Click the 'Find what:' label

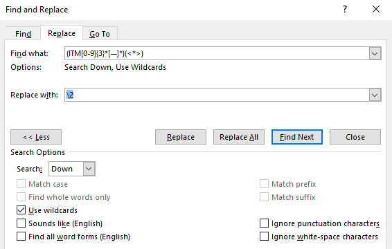click(x=29, y=53)
